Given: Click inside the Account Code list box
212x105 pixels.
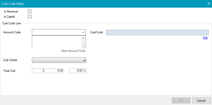Looking at the screenshot, I should 57,42.
